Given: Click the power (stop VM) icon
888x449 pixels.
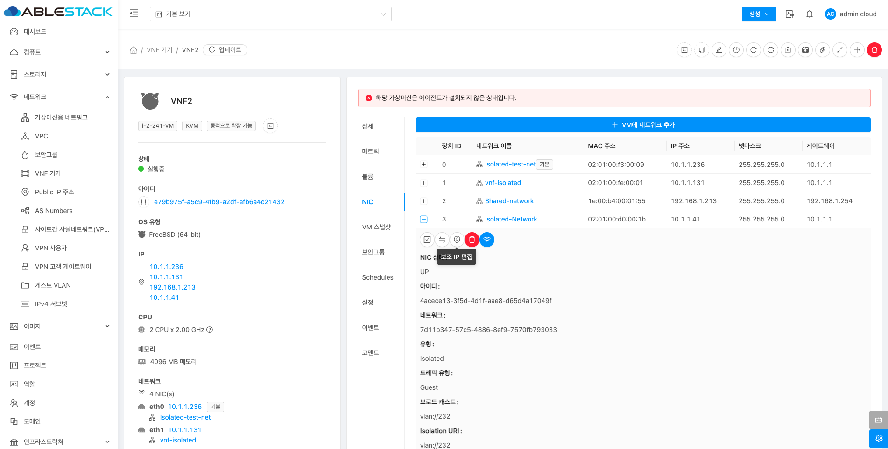Looking at the screenshot, I should point(736,50).
